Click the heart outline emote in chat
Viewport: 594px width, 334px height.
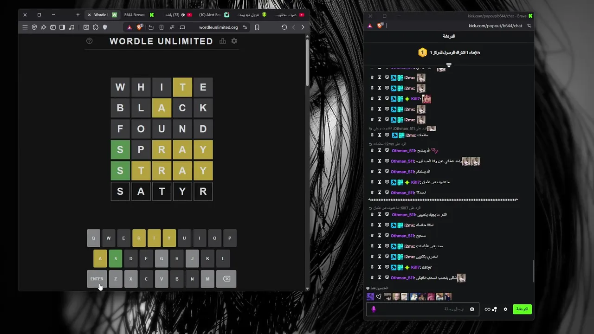[x=379, y=296]
